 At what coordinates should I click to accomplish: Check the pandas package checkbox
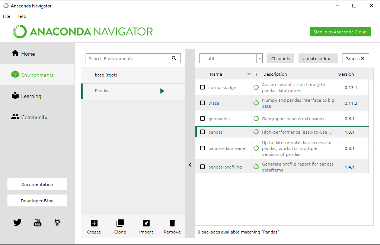coord(202,132)
